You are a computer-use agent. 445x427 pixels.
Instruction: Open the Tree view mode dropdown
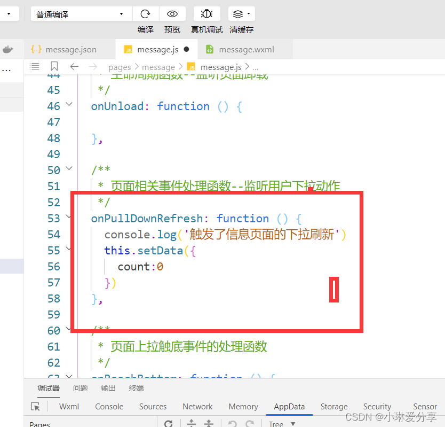[x=282, y=424]
